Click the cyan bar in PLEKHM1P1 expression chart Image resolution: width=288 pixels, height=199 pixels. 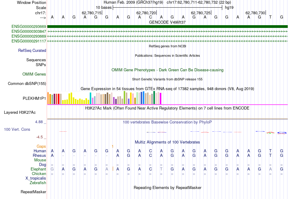[x=91, y=98]
